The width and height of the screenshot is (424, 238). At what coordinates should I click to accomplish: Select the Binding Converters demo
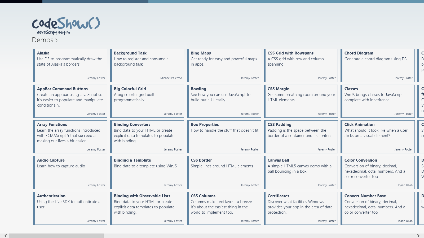pos(147,137)
